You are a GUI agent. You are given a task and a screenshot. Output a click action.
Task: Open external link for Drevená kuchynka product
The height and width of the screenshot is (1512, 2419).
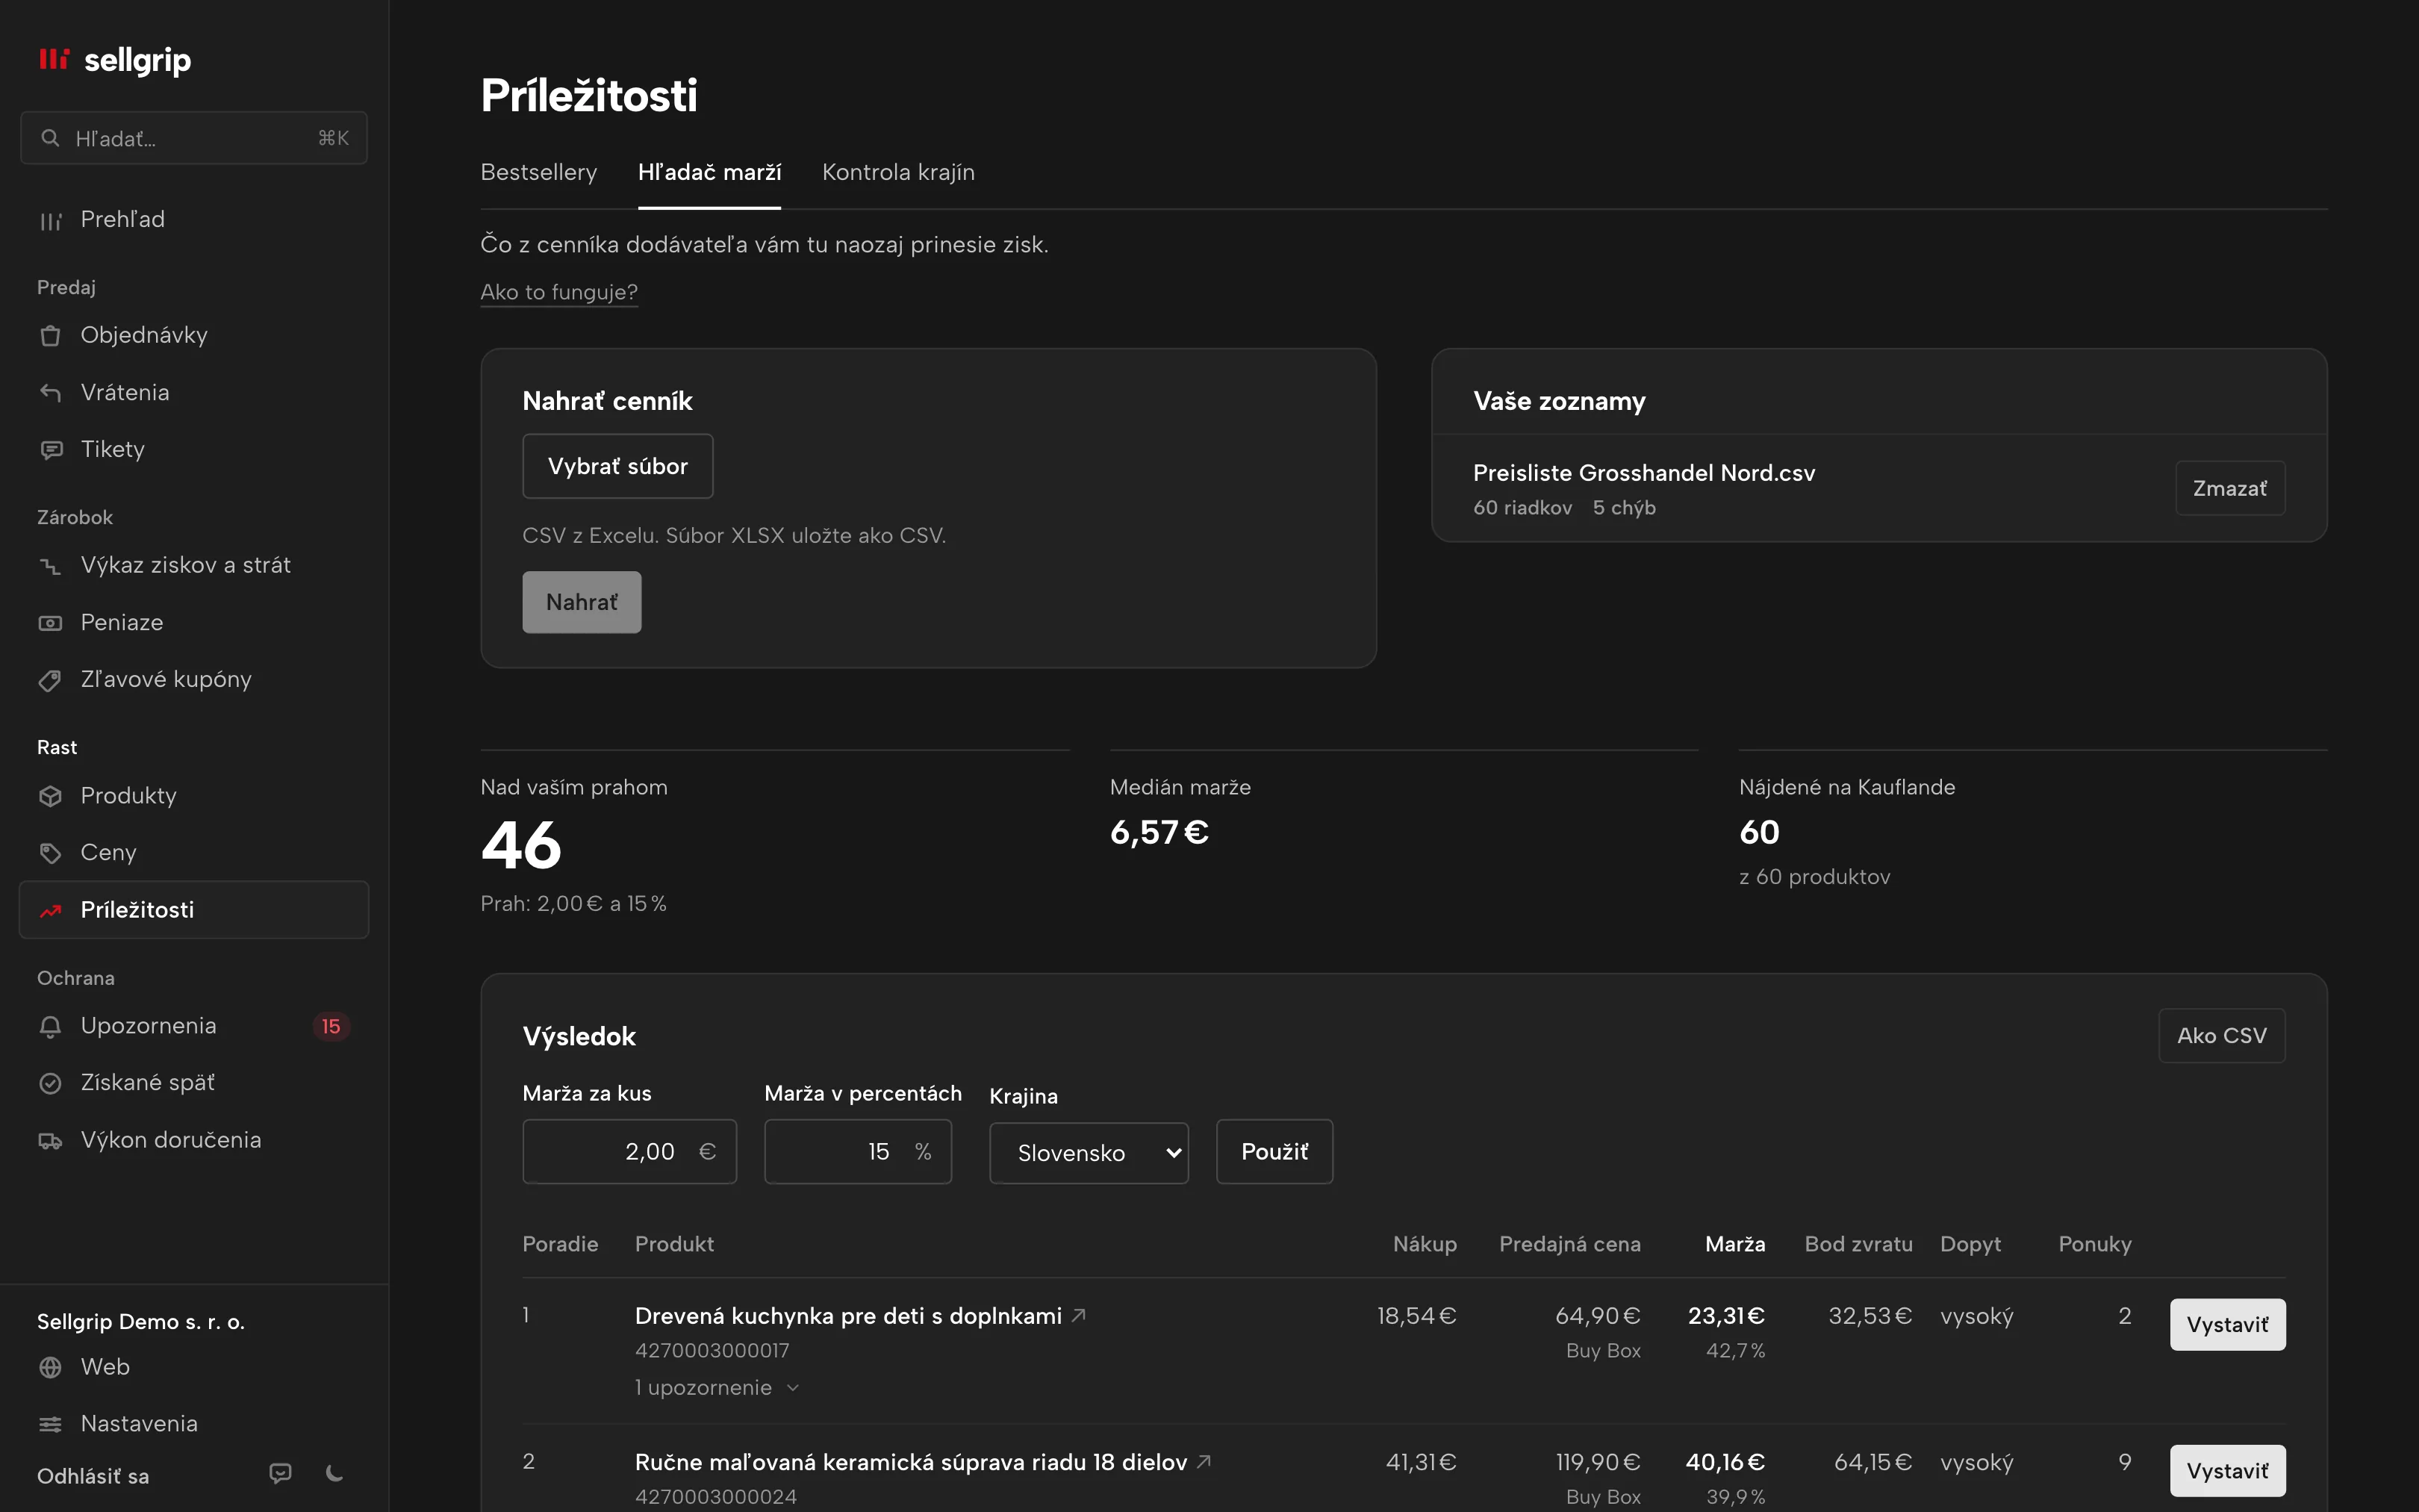(1079, 1316)
